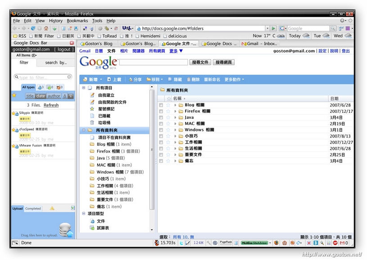This screenshot has width=367, height=260.
Task: Check the 生活相關 folder checkbox
Action: pos(161,148)
